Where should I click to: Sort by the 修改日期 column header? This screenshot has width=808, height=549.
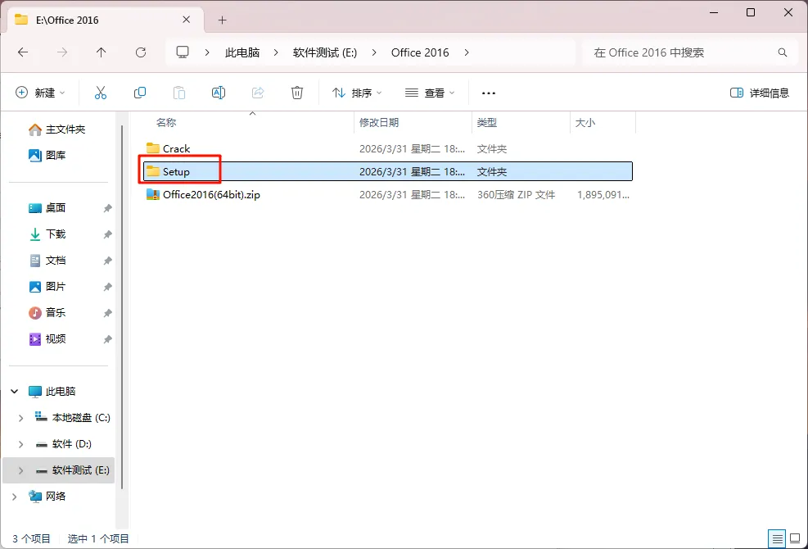pyautogui.click(x=379, y=122)
